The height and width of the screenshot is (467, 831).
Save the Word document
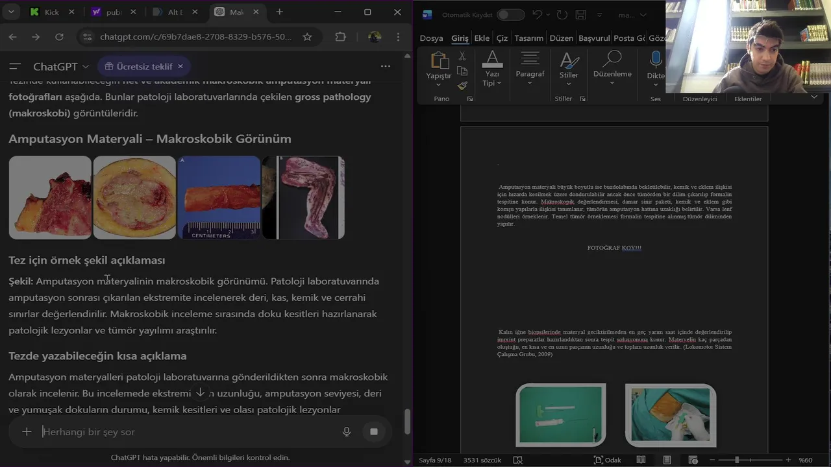pyautogui.click(x=581, y=15)
